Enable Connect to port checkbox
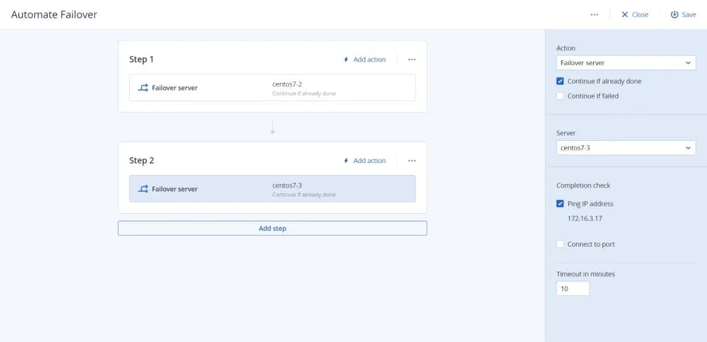707x342 pixels. coord(560,245)
